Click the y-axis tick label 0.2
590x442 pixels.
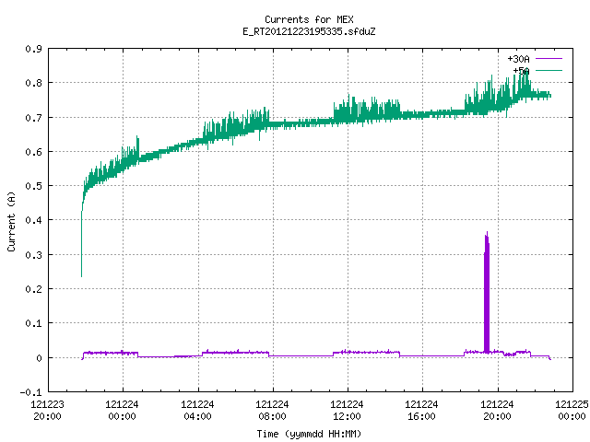pyautogui.click(x=33, y=289)
